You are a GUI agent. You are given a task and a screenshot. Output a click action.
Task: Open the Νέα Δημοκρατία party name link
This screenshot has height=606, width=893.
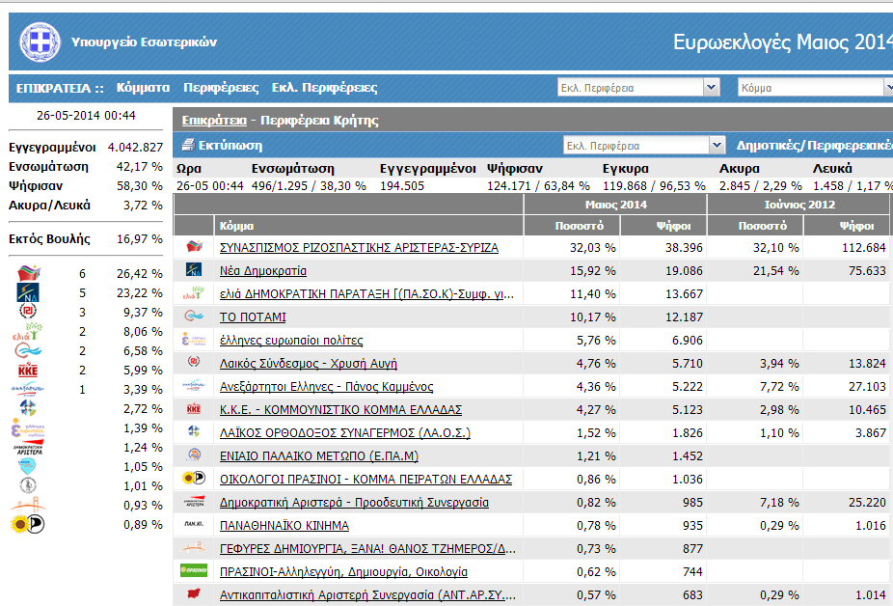click(262, 271)
